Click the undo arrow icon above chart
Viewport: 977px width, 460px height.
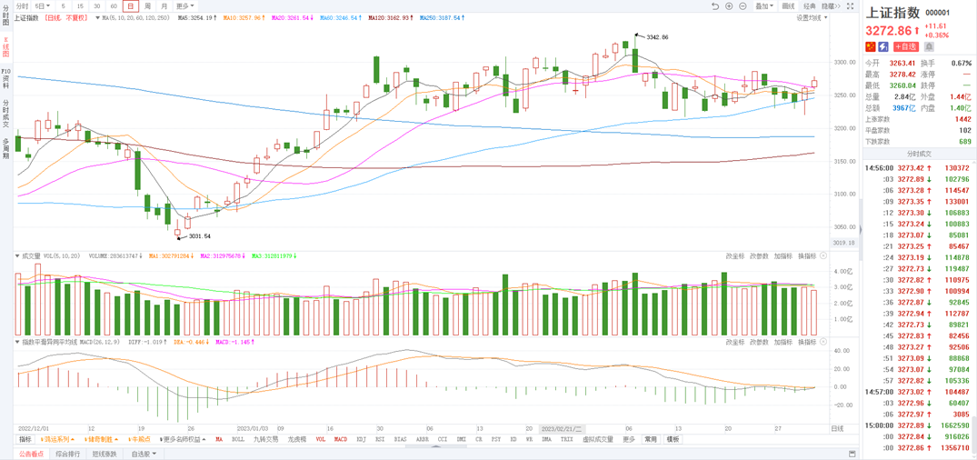715,6
